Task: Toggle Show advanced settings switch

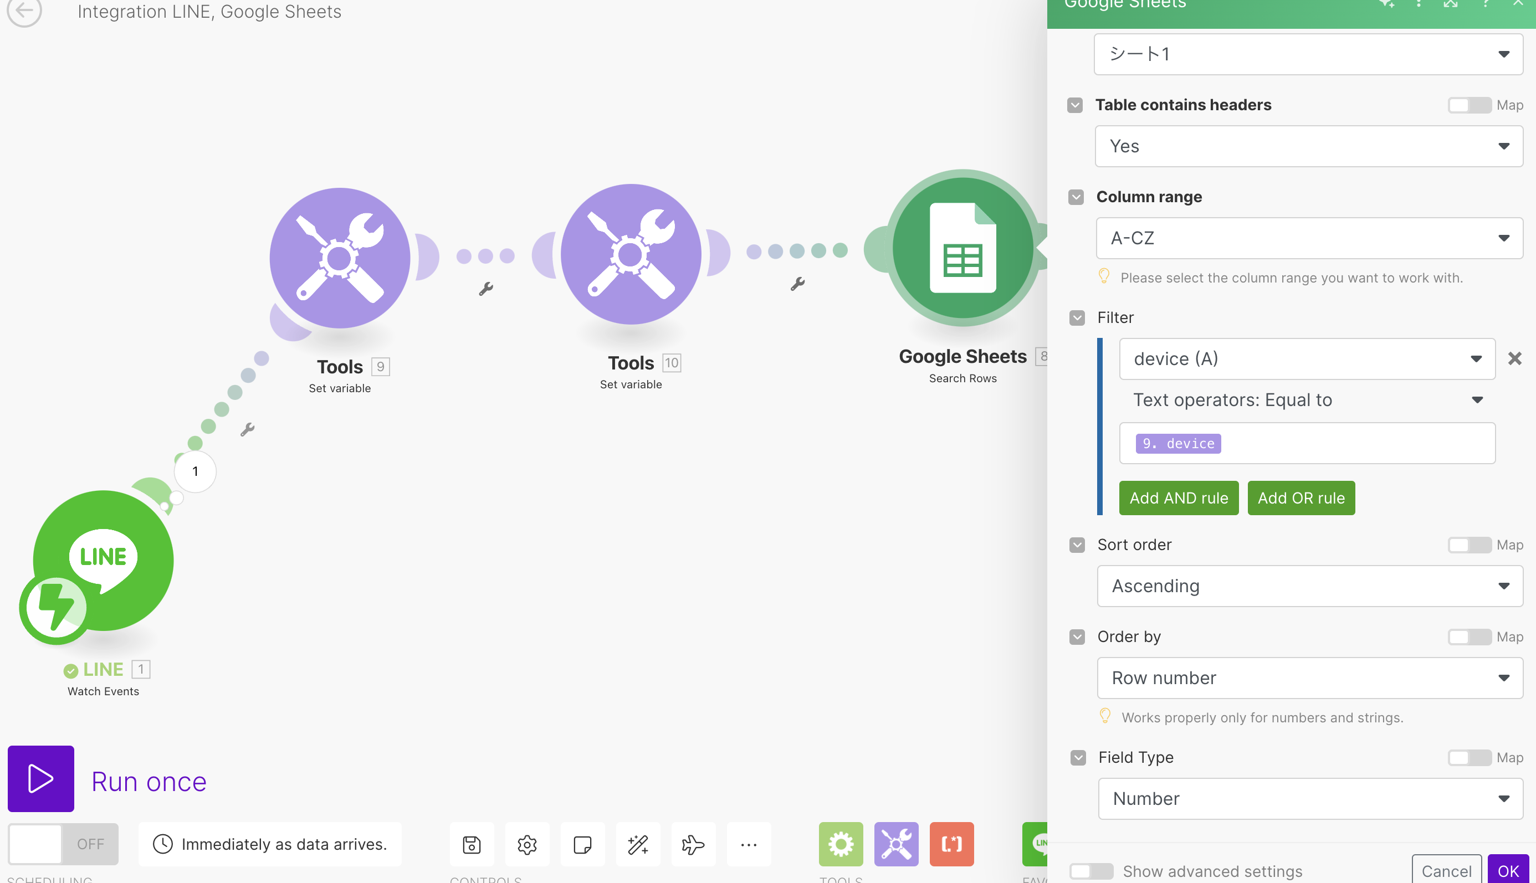Action: (1090, 871)
